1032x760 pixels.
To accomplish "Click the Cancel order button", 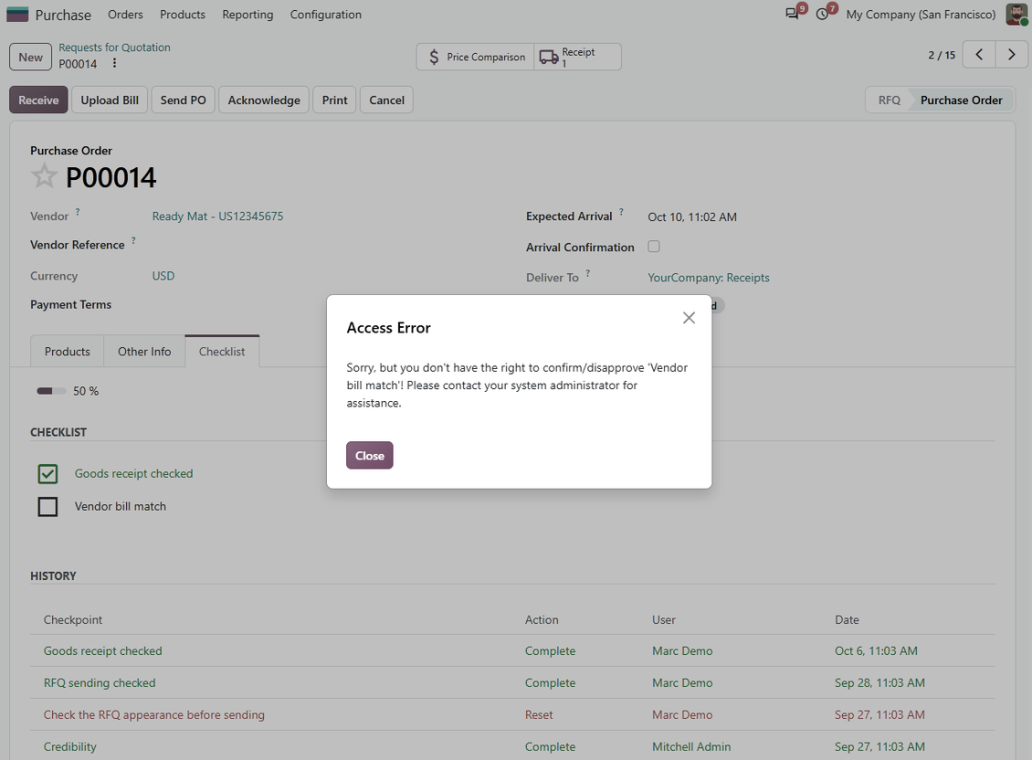I will tap(386, 100).
